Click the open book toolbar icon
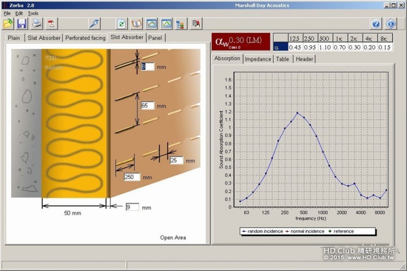The image size is (407, 271). [137, 24]
